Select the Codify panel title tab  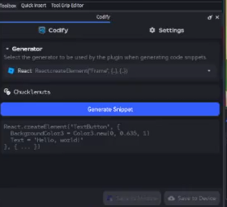coord(103,17)
